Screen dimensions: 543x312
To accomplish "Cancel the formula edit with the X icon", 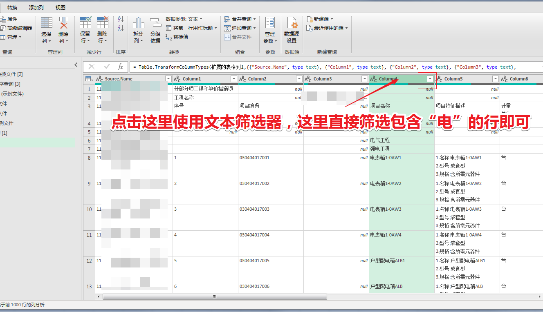I will coord(92,67).
